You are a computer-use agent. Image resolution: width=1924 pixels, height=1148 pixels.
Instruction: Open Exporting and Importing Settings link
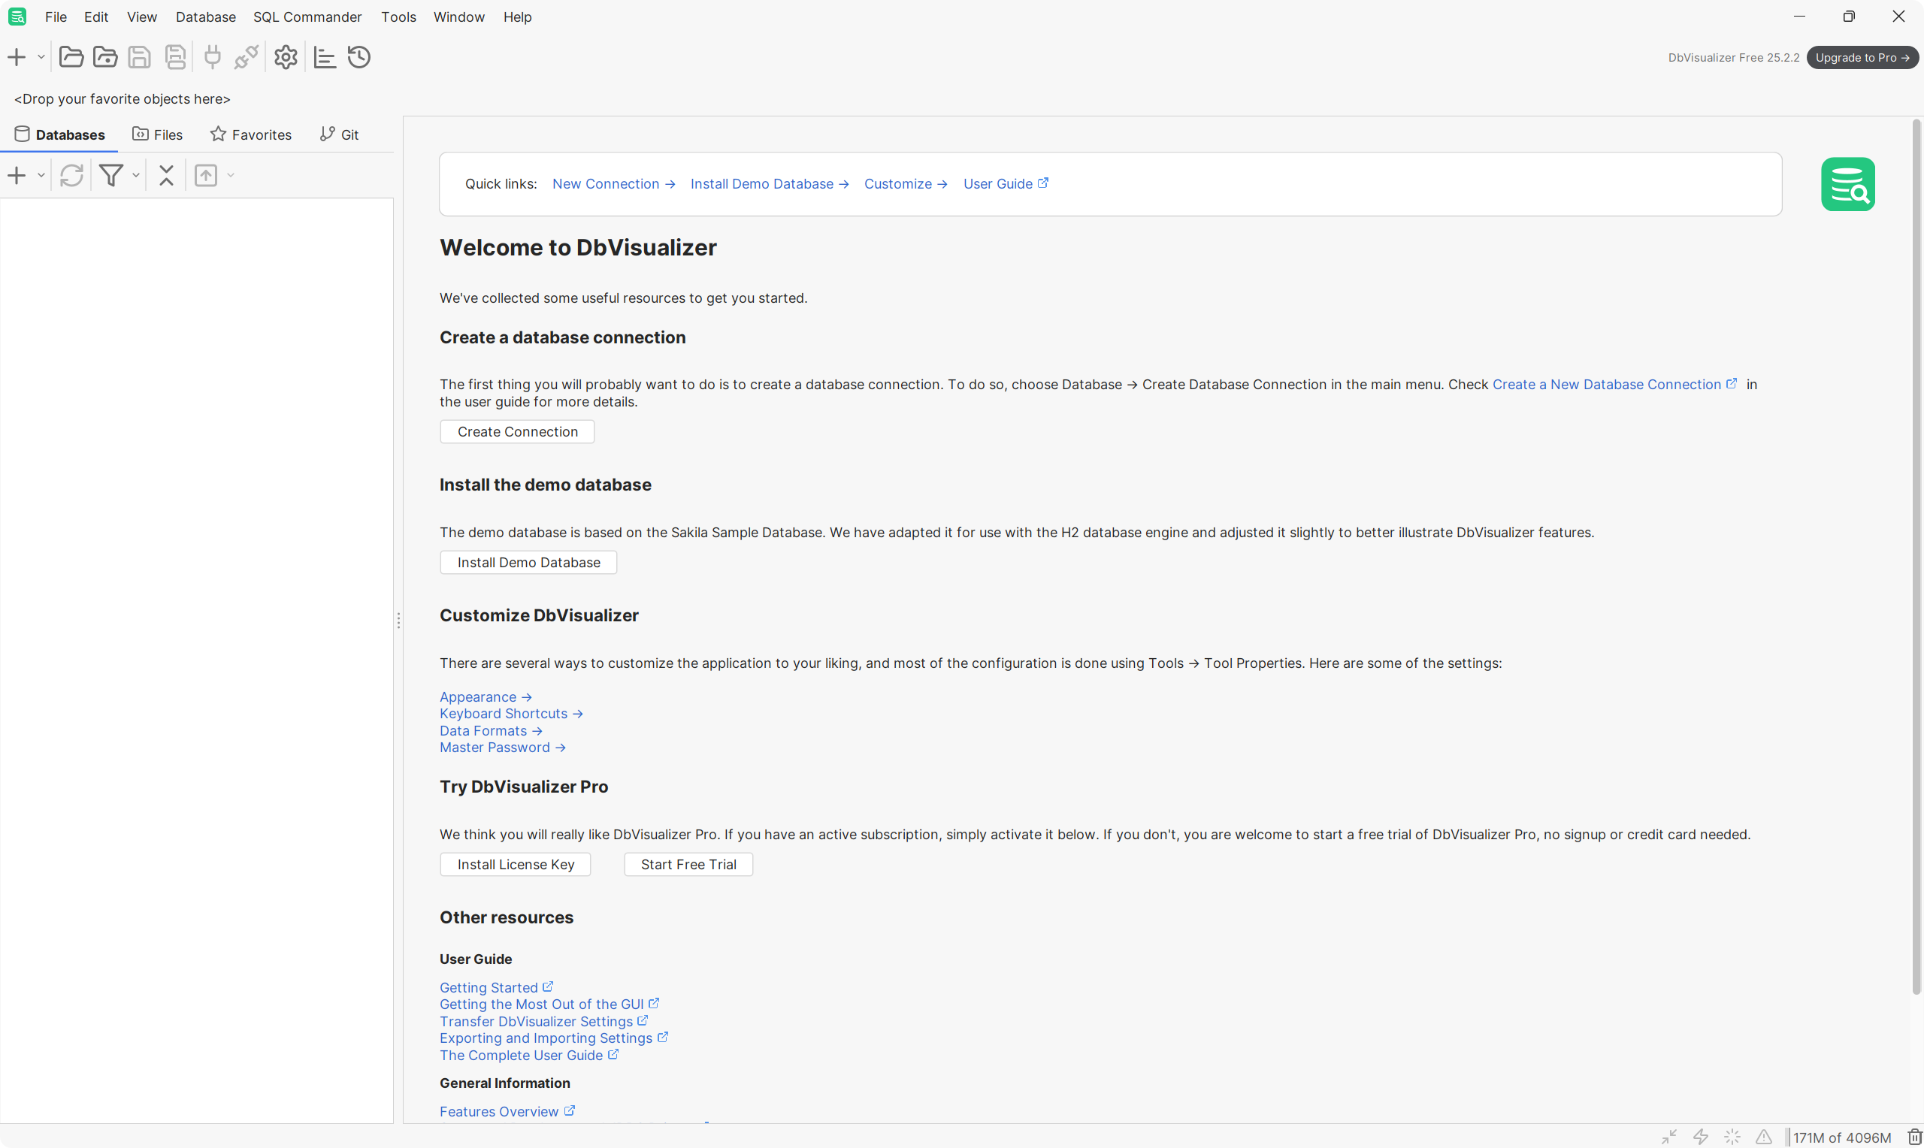point(554,1038)
